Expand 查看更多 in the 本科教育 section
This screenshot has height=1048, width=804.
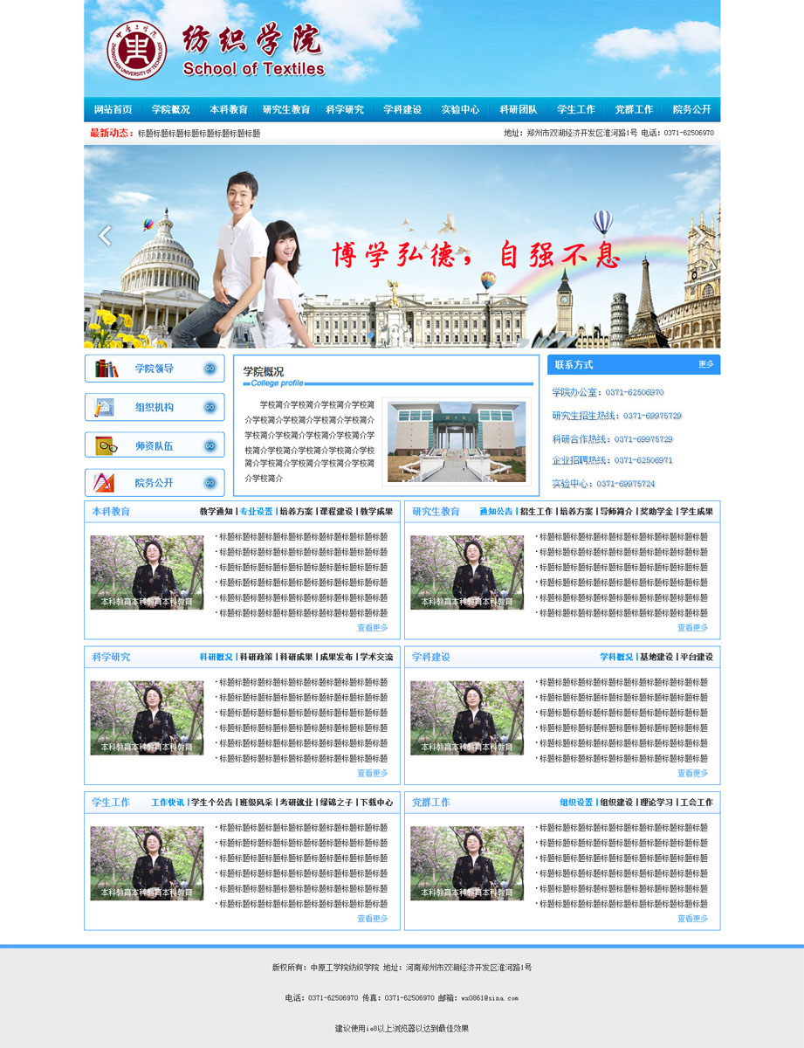coord(372,628)
